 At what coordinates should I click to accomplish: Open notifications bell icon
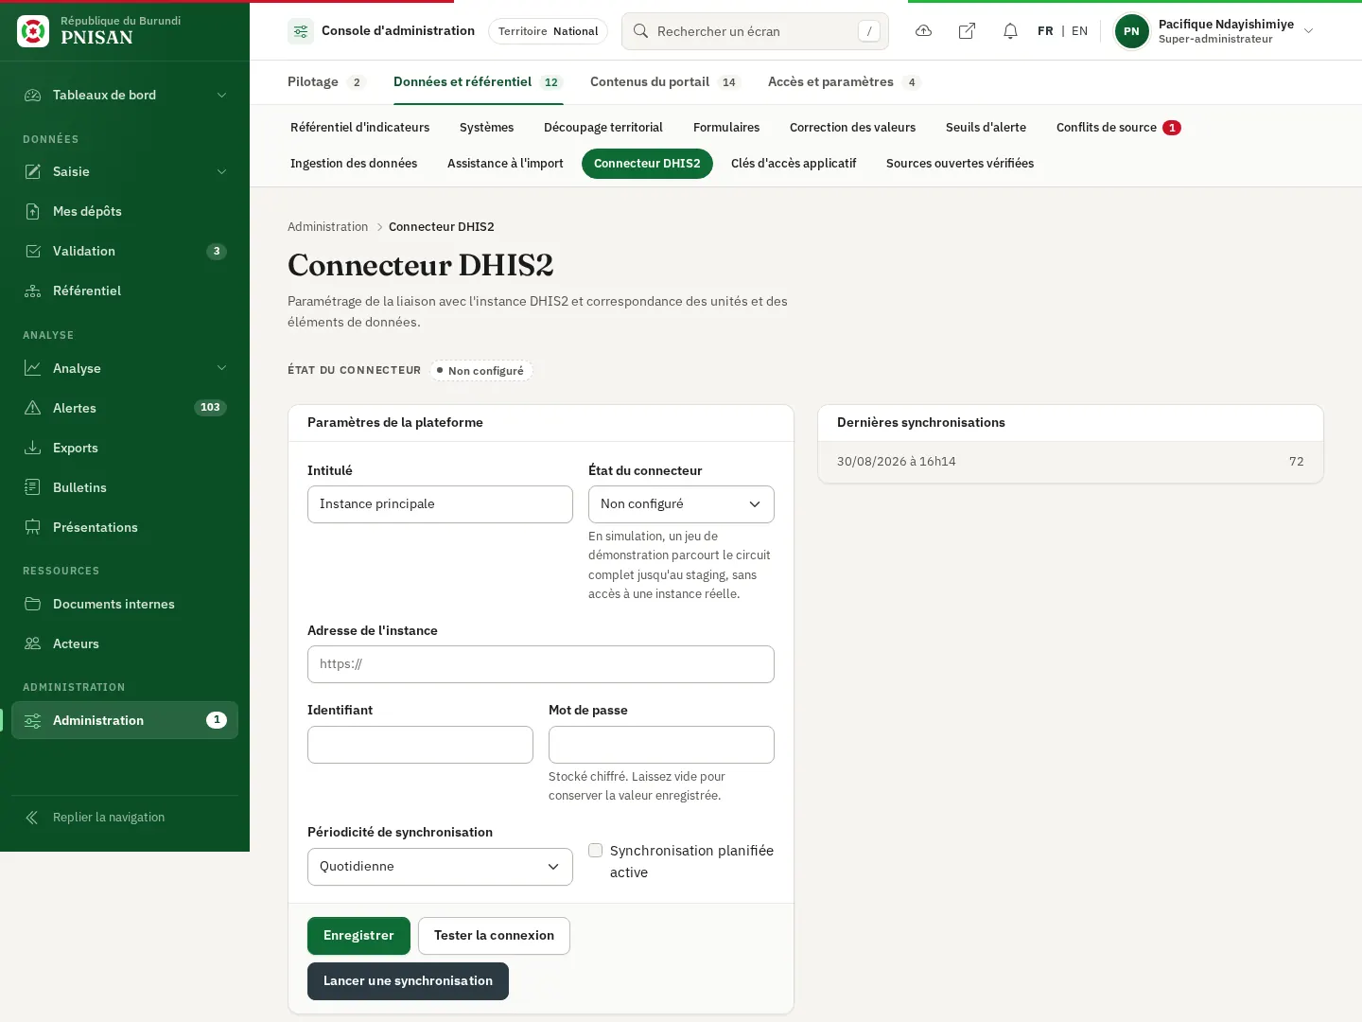point(1010,31)
